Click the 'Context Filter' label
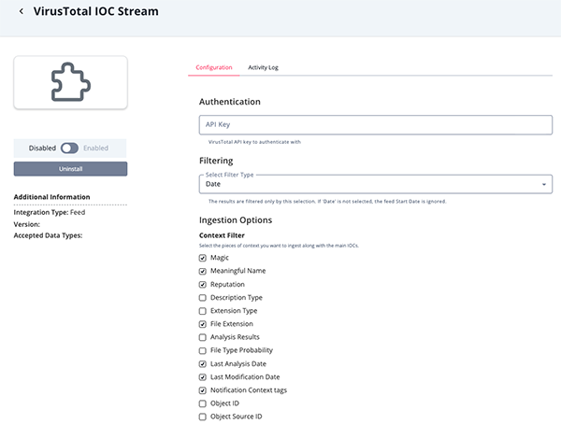 (x=222, y=235)
